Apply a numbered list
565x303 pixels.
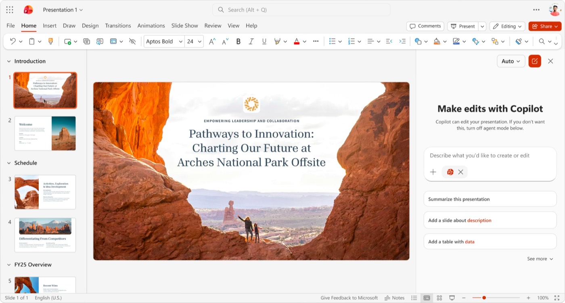click(351, 41)
